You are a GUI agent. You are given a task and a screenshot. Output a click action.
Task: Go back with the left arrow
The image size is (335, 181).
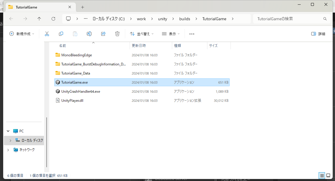point(11,19)
